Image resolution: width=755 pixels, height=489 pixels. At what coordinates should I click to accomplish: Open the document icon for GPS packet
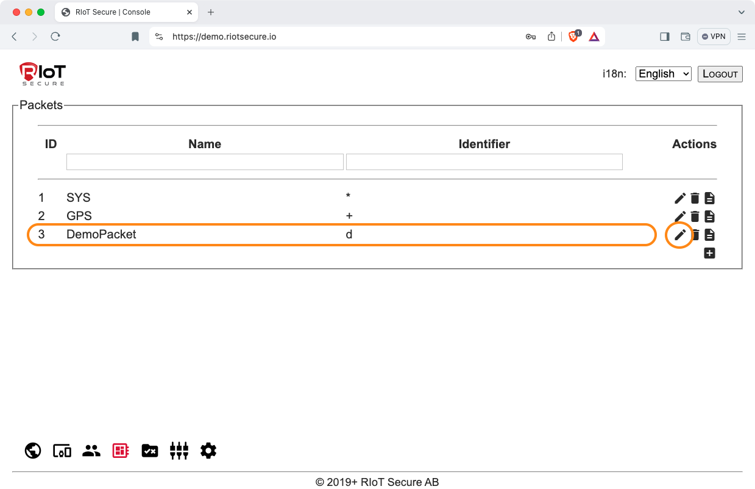tap(709, 216)
